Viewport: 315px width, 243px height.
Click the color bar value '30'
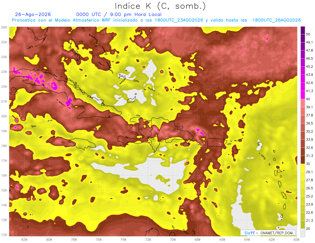pos(308,164)
